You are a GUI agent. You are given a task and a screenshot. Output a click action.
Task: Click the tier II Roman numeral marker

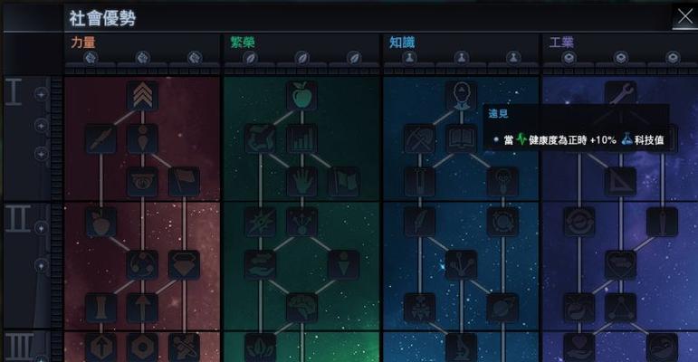[x=18, y=219]
